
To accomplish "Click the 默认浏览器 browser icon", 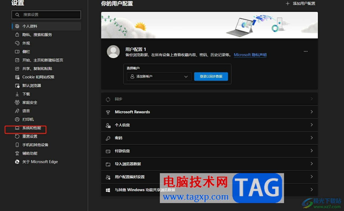I will coord(17,86).
